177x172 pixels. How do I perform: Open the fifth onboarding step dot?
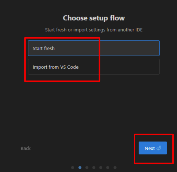click(x=101, y=167)
